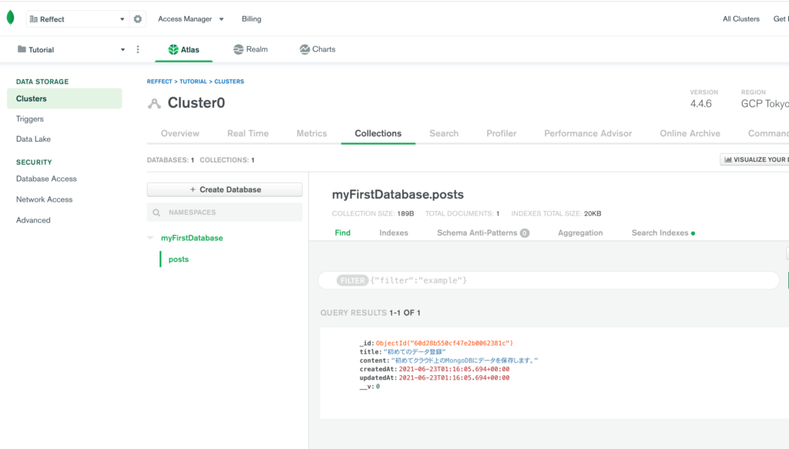
Task: Click the document _id ObjectId value
Action: (445, 343)
